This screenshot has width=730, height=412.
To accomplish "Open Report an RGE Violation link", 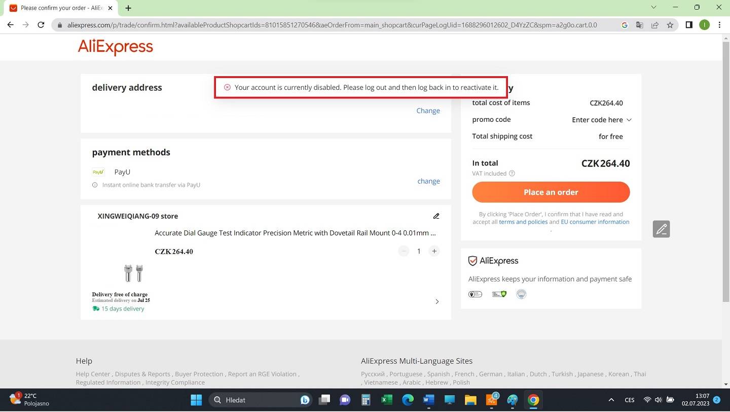I will coord(262,374).
